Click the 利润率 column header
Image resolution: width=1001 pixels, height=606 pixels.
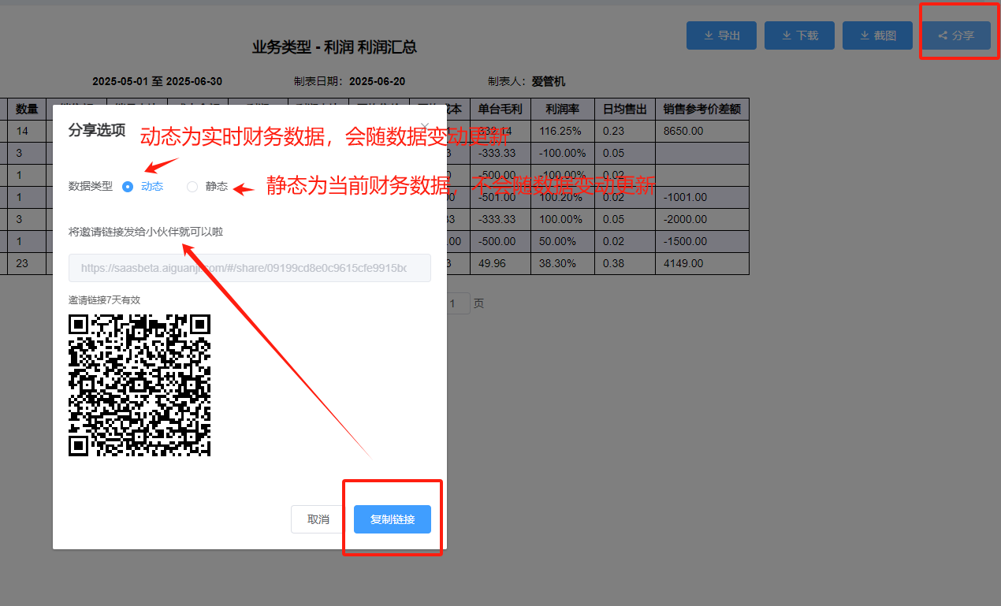click(563, 109)
